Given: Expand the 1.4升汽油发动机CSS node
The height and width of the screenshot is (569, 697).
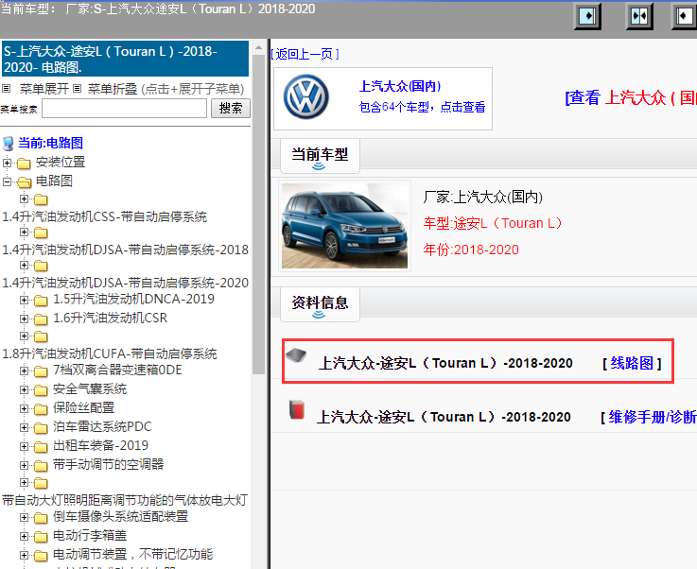Looking at the screenshot, I should (24, 198).
